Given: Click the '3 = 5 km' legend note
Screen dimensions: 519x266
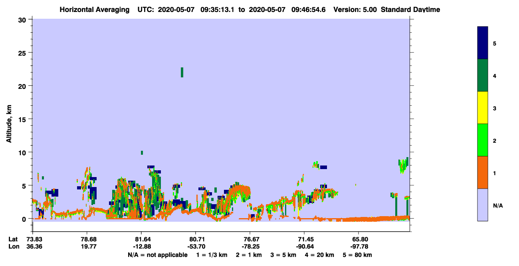Looking at the screenshot, I should coord(284,255).
